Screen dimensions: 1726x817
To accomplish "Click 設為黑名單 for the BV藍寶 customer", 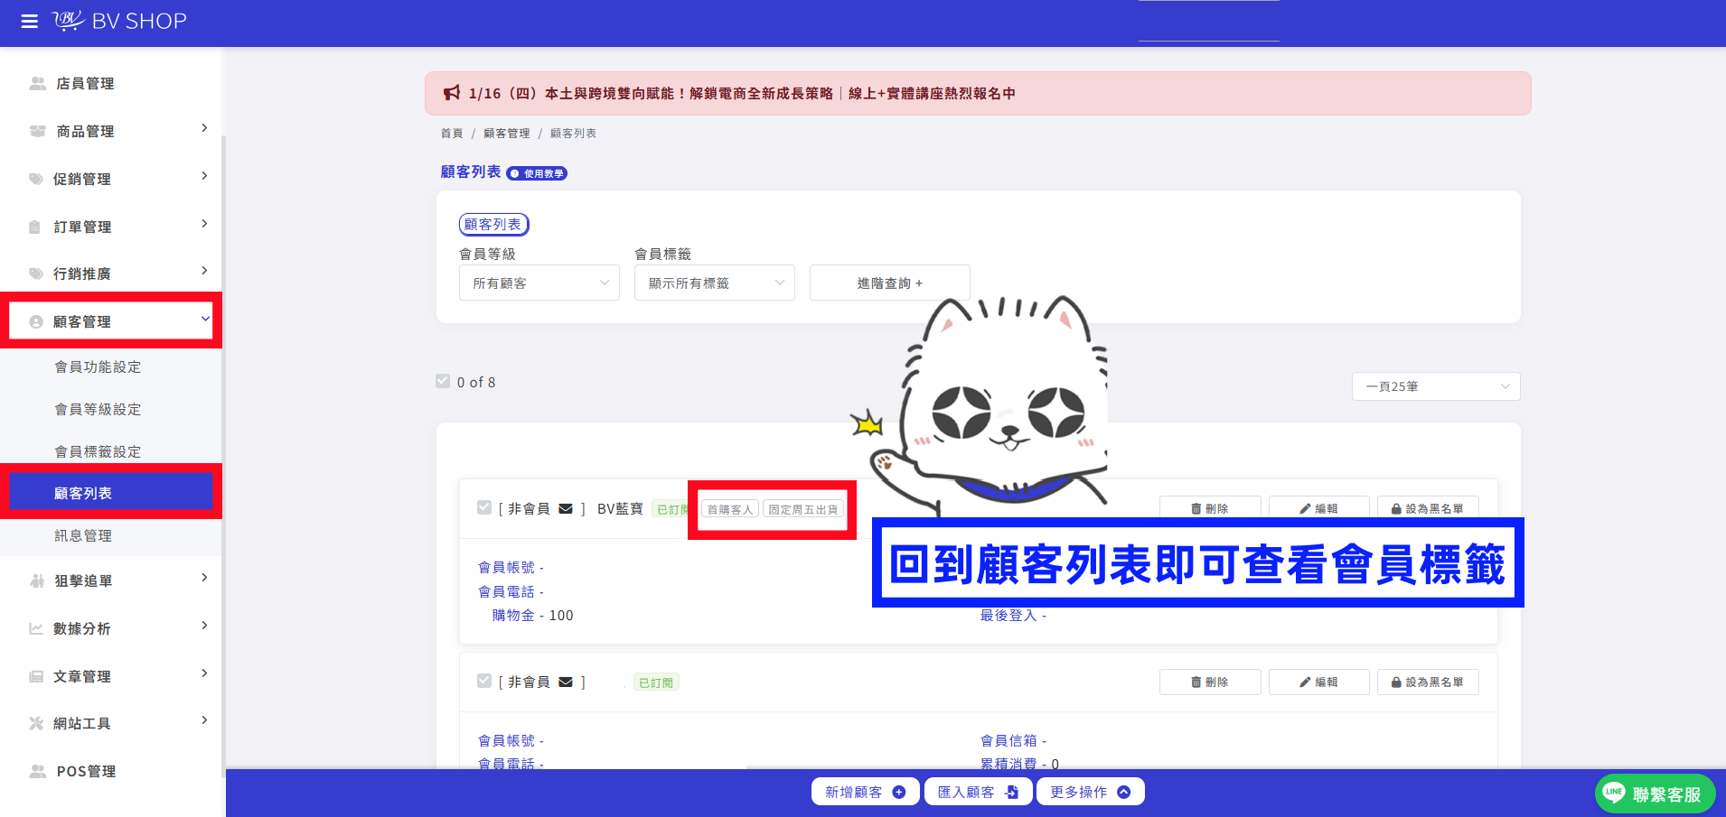I will (1428, 508).
